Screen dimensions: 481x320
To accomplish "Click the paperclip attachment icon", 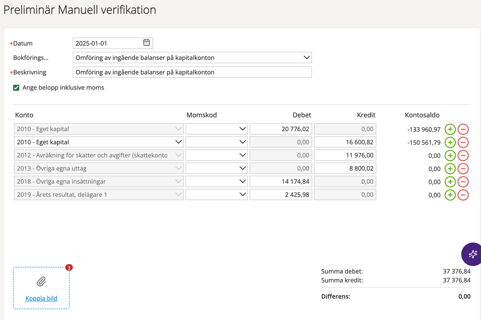I will [x=41, y=282].
